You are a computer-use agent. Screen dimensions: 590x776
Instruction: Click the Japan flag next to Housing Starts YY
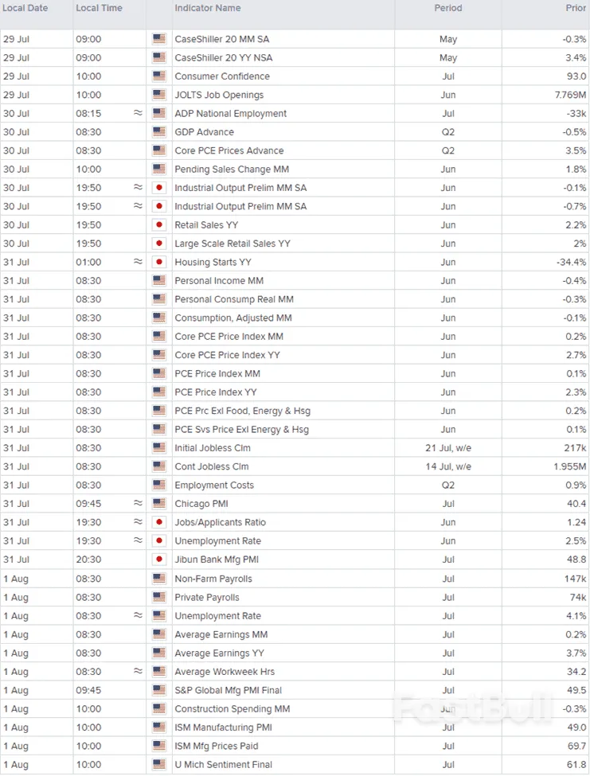pyautogui.click(x=159, y=262)
